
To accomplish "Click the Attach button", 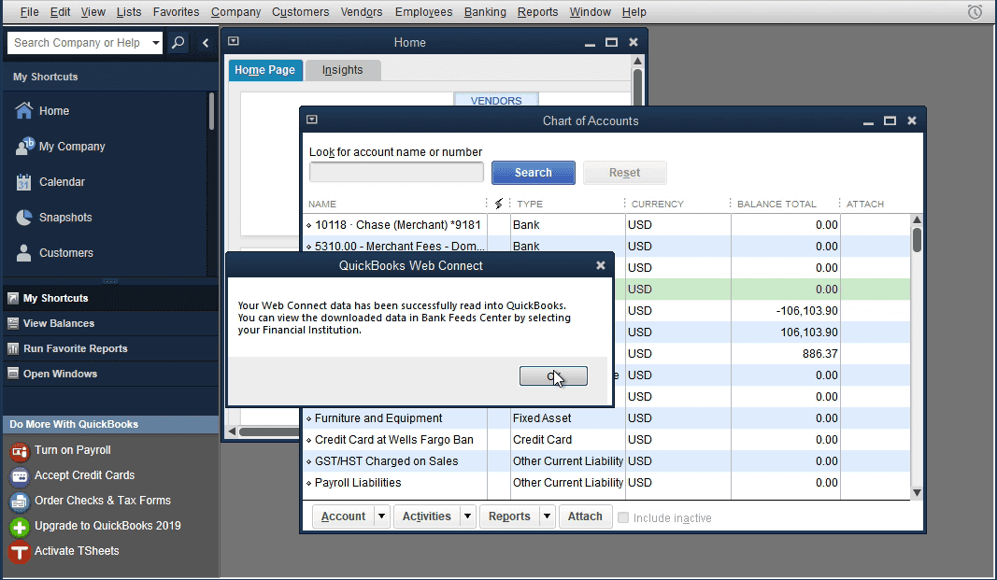I will tap(585, 516).
